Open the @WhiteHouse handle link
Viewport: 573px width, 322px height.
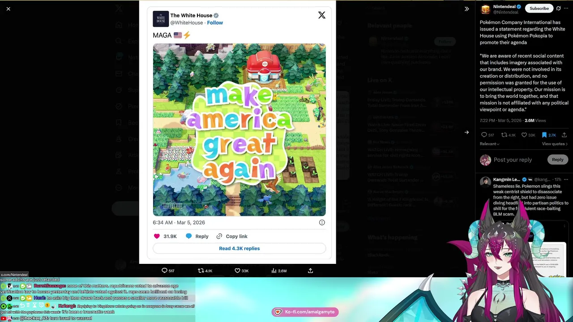(187, 23)
